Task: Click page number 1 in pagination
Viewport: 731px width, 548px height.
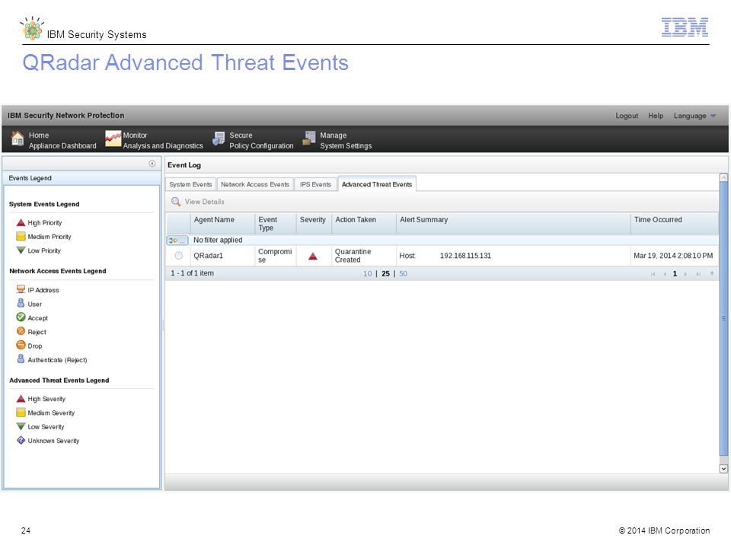Action: (x=675, y=274)
